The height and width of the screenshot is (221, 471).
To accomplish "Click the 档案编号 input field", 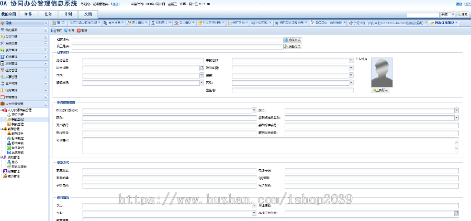I will pyautogui.click(x=177, y=40).
